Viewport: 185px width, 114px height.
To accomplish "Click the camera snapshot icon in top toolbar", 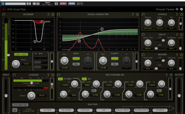I will point(56,4).
